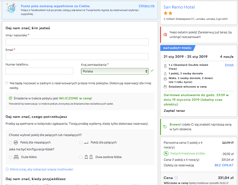Viewport: 238px width, 185px height.
Task: Click the Zaloguj się link
Action: point(146,6)
